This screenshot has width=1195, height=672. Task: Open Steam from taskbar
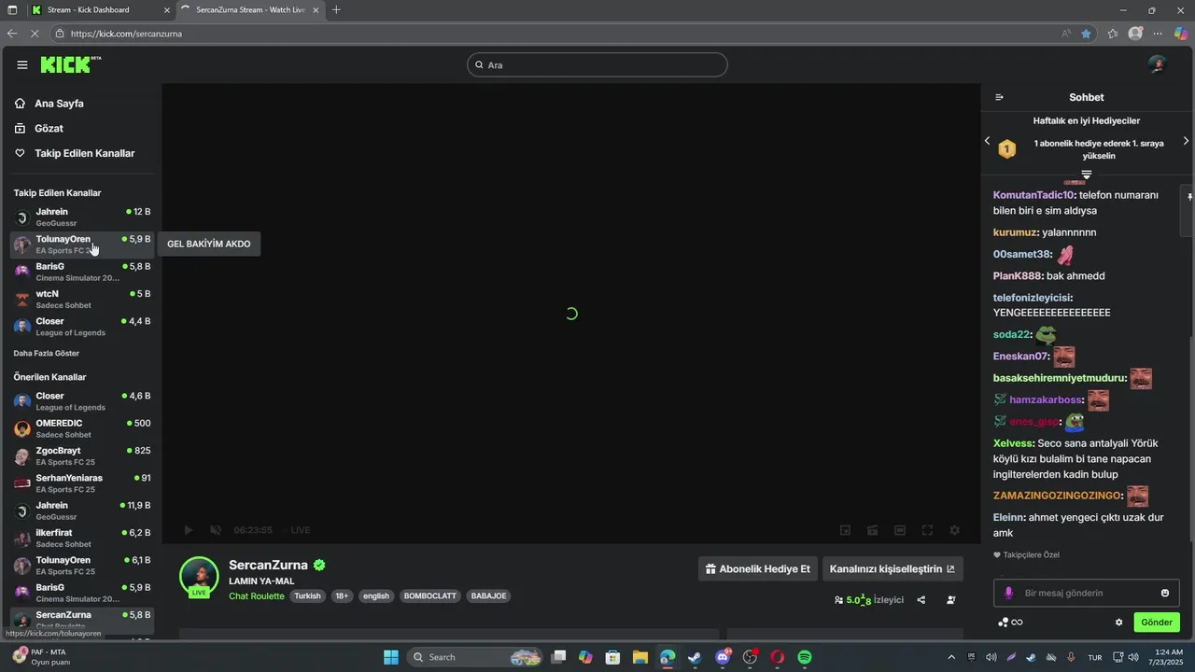click(695, 657)
